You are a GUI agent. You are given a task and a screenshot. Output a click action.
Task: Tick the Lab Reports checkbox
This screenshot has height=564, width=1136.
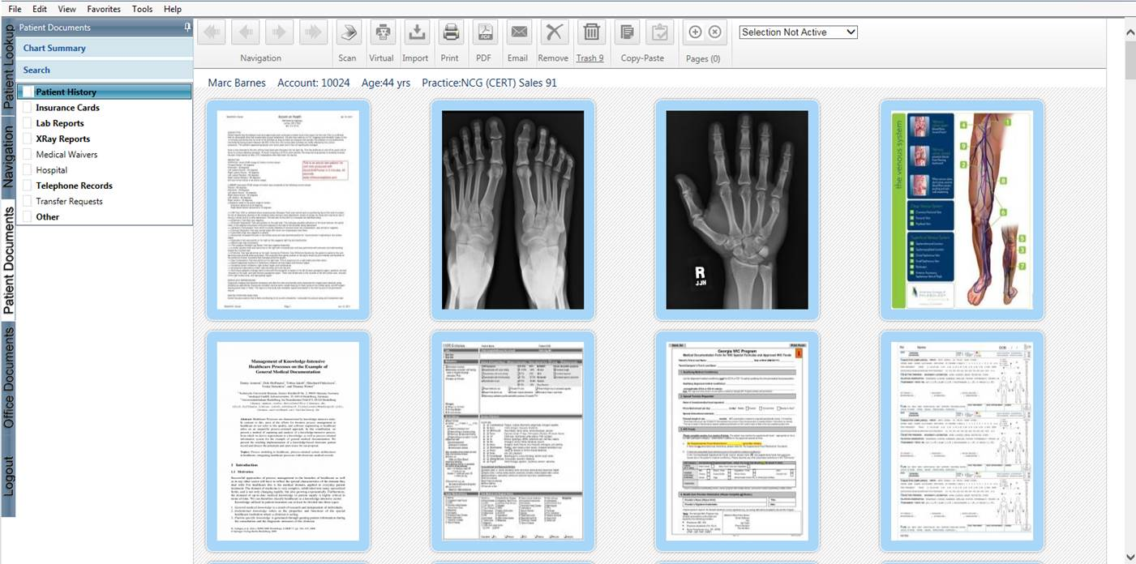[27, 123]
